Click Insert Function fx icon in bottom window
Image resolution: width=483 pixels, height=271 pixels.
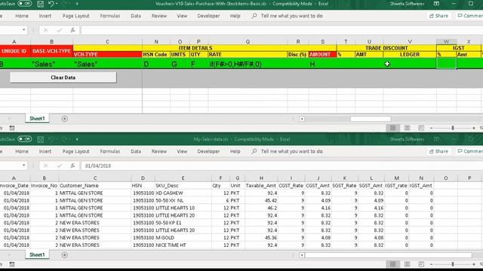(x=72, y=166)
